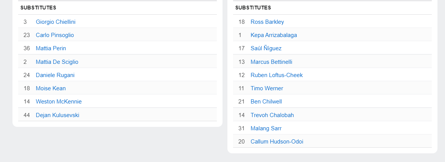Open the Weston McKennie link
The width and height of the screenshot is (445, 162).
[59, 102]
